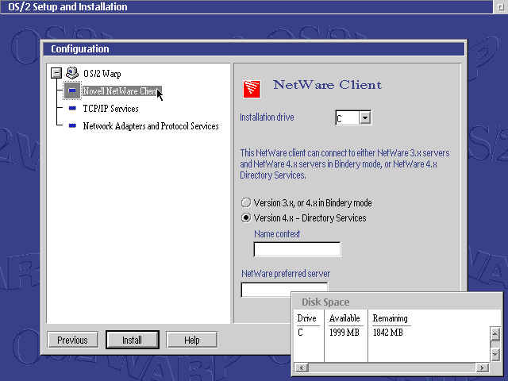508x381 pixels.
Task: Click the 1842 MB remaining value
Action: tap(388, 333)
